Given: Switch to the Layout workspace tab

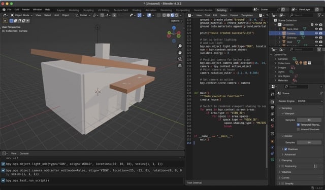Looking at the screenshot, I should pyautogui.click(x=61, y=10).
